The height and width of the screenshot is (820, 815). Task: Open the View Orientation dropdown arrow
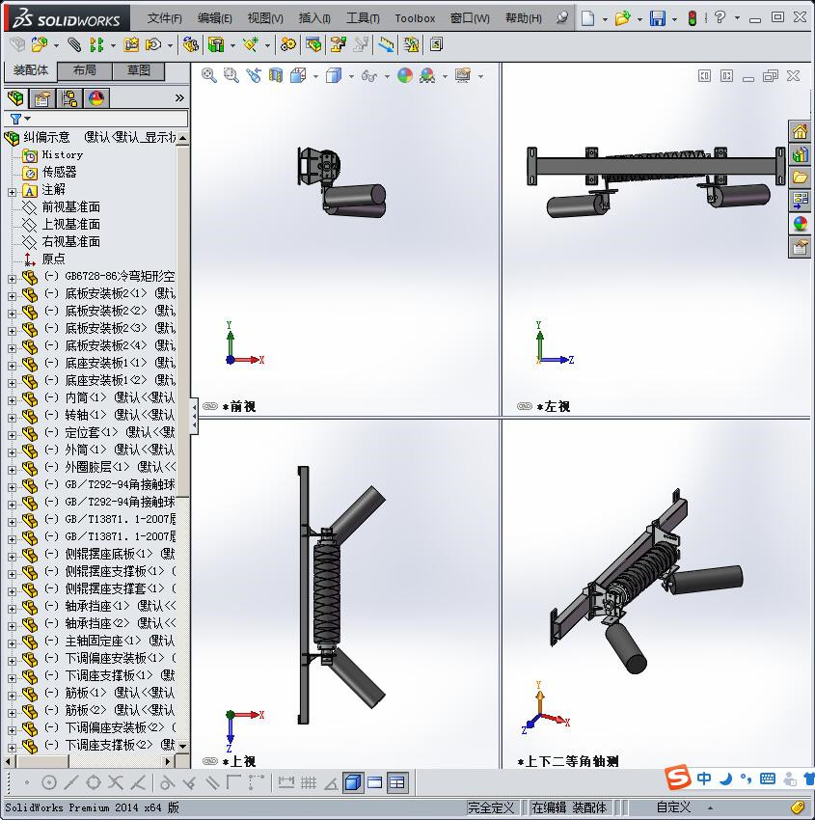click(315, 76)
